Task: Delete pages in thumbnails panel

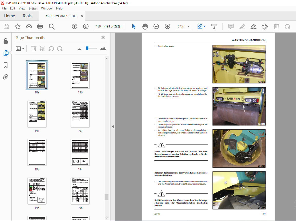Action: click(34, 49)
